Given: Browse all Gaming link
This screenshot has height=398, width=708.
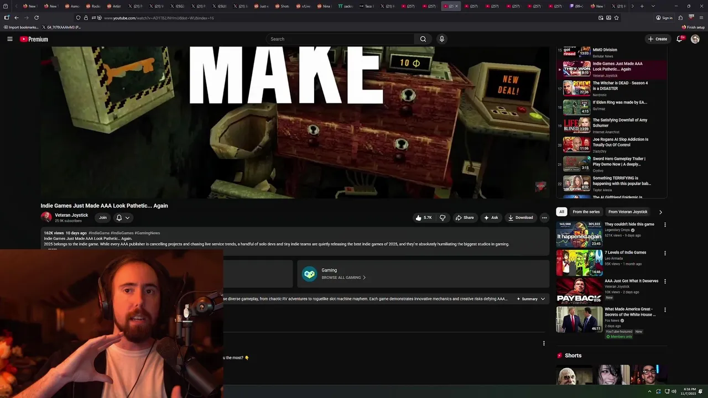Looking at the screenshot, I should click(x=343, y=277).
